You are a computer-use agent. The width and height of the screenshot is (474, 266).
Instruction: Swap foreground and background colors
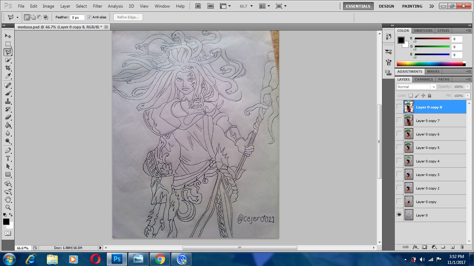click(11, 215)
